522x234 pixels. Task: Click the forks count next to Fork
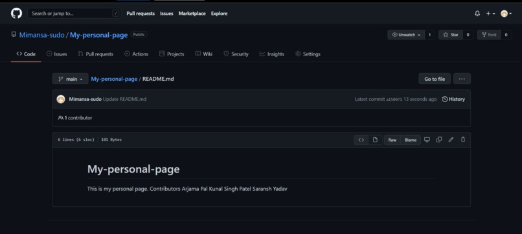click(506, 35)
